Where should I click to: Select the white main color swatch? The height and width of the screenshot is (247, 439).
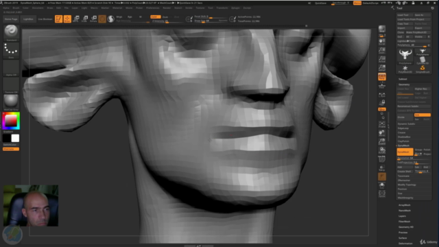pos(15,138)
